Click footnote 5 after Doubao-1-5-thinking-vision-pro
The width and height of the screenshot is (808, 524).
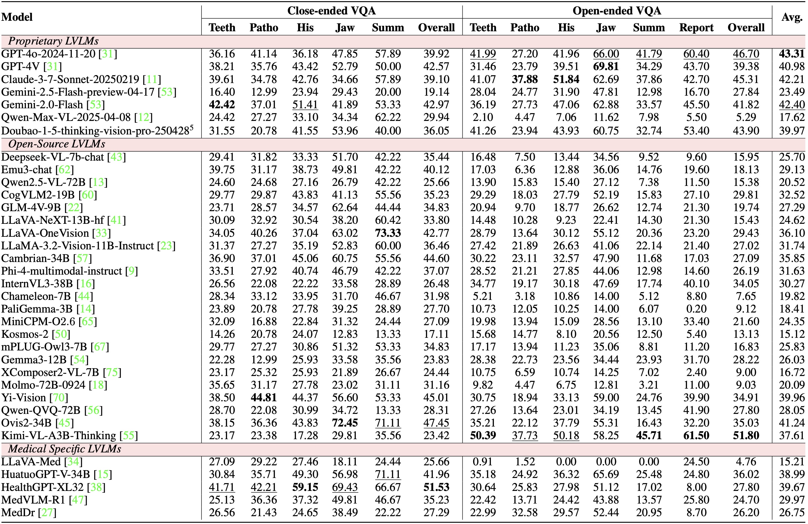[192, 128]
